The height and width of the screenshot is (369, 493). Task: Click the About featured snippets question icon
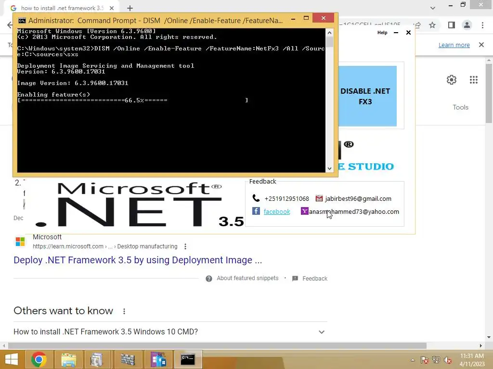point(209,279)
